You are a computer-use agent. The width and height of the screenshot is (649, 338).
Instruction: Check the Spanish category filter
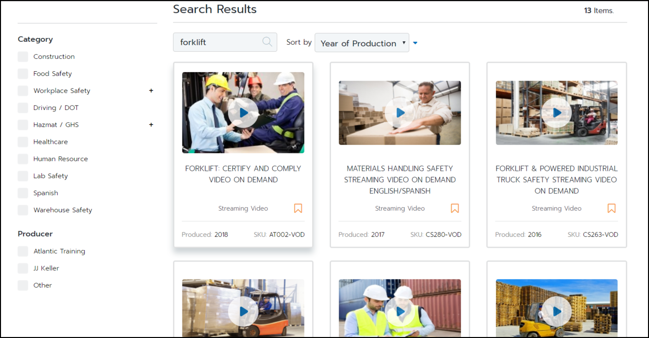[23, 193]
